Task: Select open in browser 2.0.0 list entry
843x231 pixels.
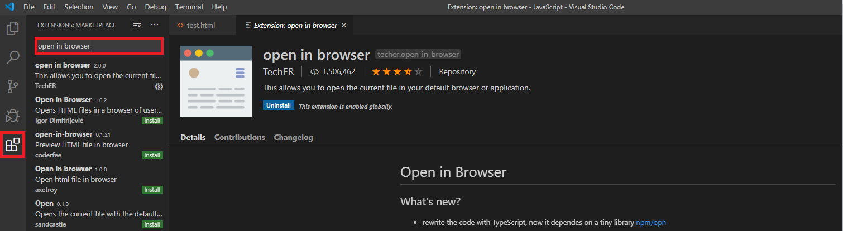Action: click(x=98, y=75)
